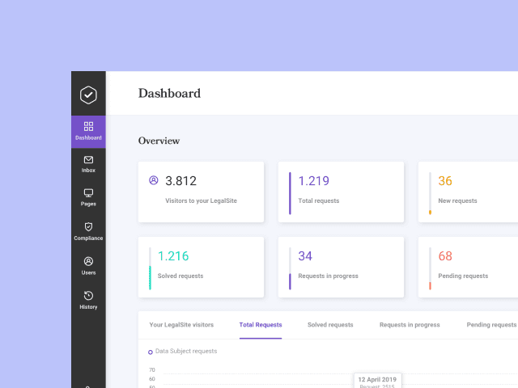The width and height of the screenshot is (518, 388).
Task: Click the 70 y-axis label
Action: pos(152,370)
